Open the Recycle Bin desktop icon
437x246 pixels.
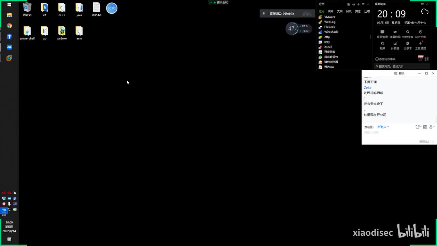coord(27,10)
